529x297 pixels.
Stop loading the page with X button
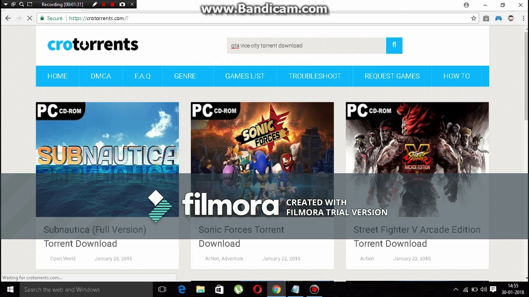29,18
